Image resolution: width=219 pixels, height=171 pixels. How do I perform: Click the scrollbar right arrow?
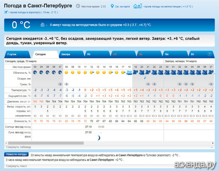[x=213, y=143]
